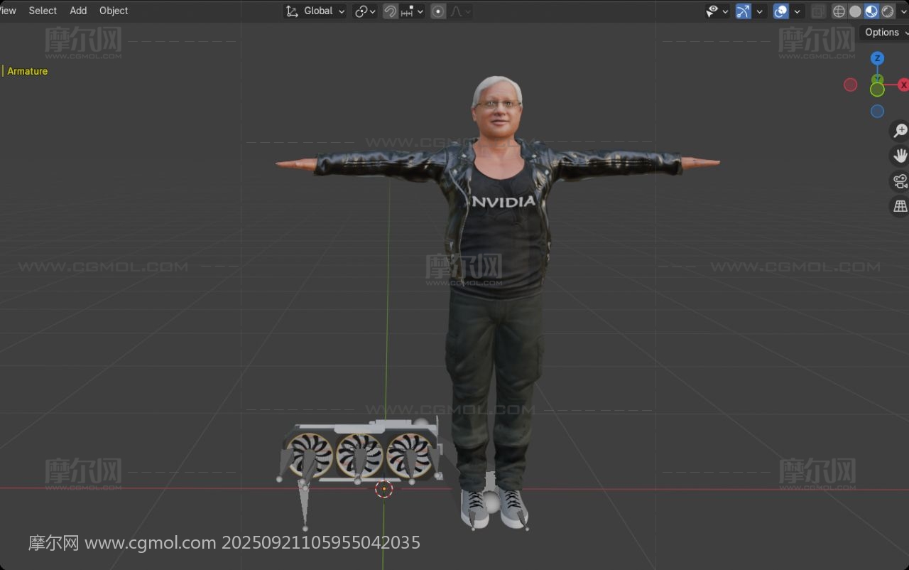
Task: Choose material preview shading
Action: coord(871,11)
